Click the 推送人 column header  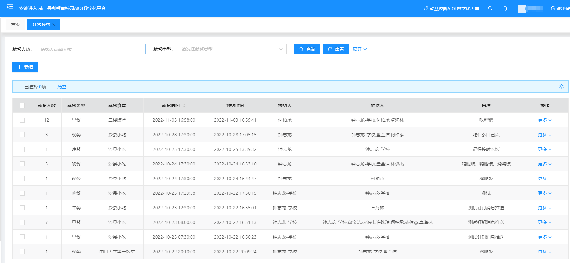click(378, 105)
